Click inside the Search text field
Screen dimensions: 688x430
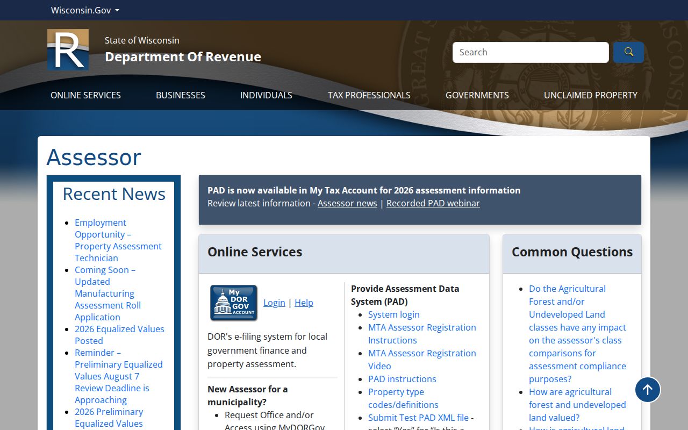click(531, 52)
